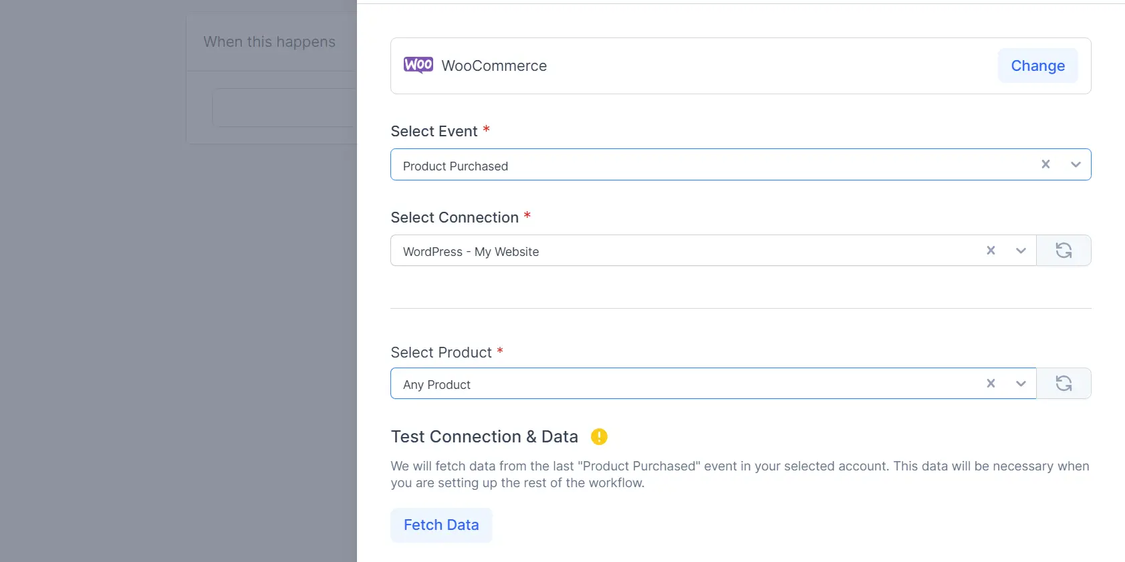Click the yellow warning icon beside Test Connection
The height and width of the screenshot is (562, 1125).
click(x=599, y=436)
